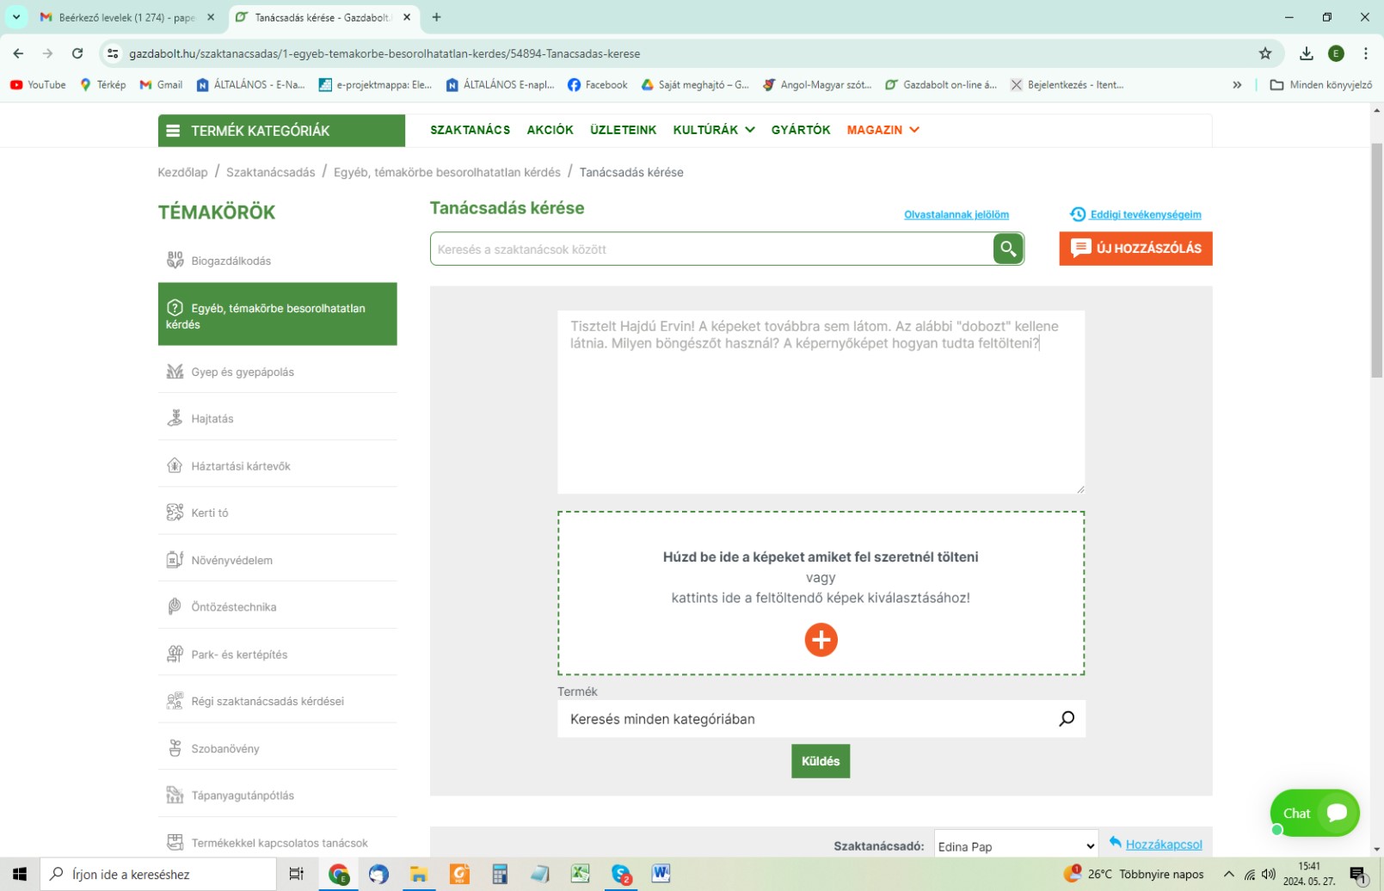Click the Termék search magnifier icon
The height and width of the screenshot is (891, 1384).
pos(1066,719)
